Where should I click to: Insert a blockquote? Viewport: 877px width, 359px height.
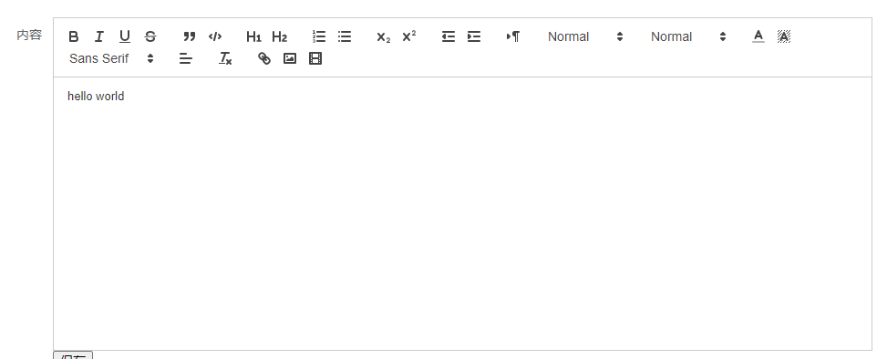tap(190, 37)
